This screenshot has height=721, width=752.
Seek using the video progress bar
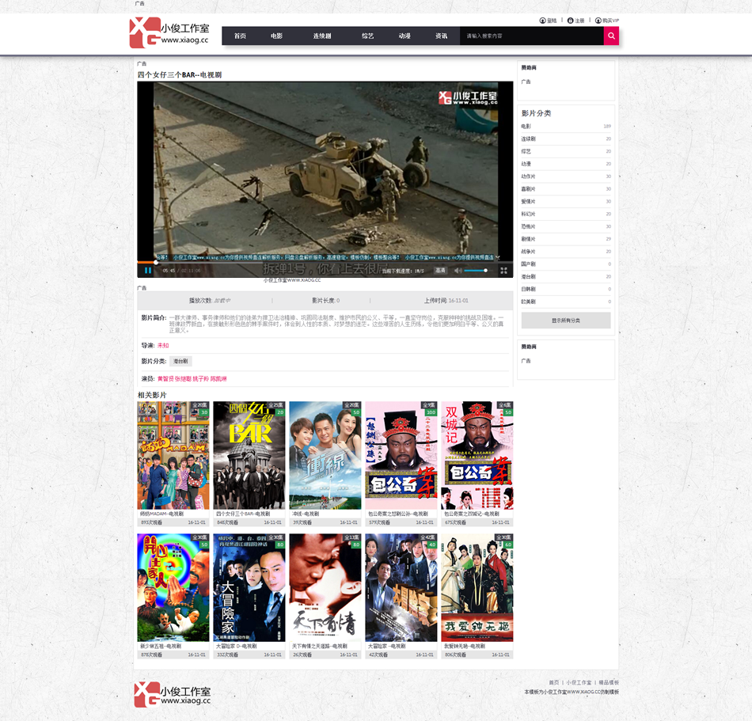click(x=325, y=262)
